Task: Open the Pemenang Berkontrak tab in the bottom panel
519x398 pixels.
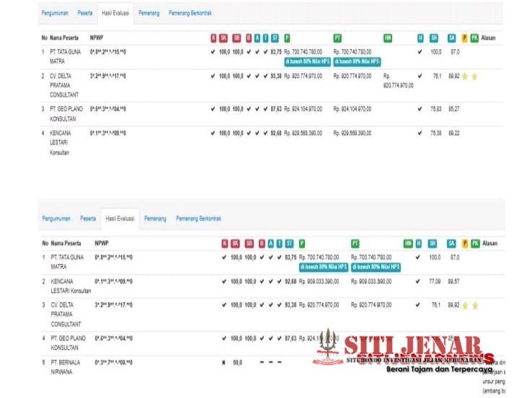Action: click(199, 218)
